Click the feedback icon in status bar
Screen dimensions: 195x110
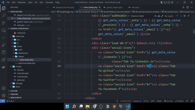(187, 101)
